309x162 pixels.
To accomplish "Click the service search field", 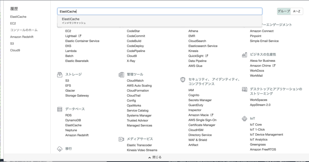I will [160, 11].
